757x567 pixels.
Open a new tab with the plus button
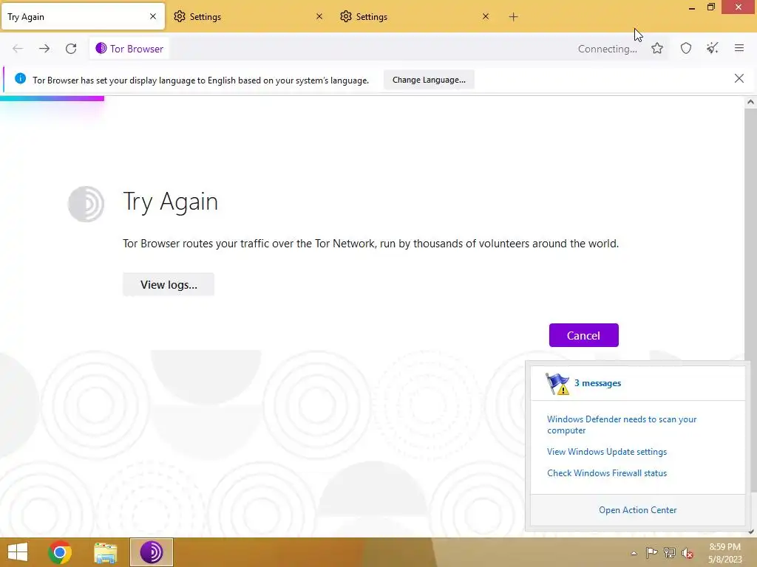pyautogui.click(x=513, y=17)
